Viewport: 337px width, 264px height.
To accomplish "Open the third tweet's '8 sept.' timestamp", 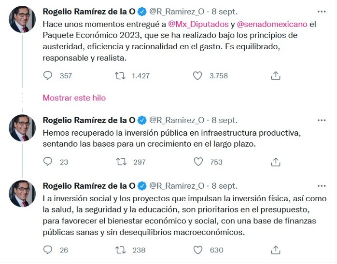I will pyautogui.click(x=225, y=186).
